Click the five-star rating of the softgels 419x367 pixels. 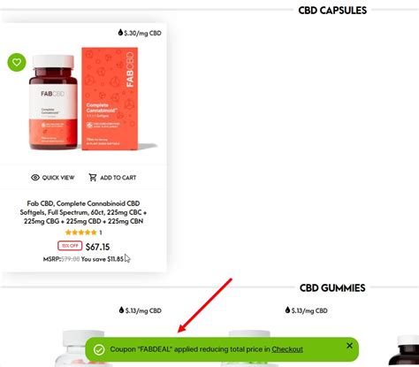81,233
